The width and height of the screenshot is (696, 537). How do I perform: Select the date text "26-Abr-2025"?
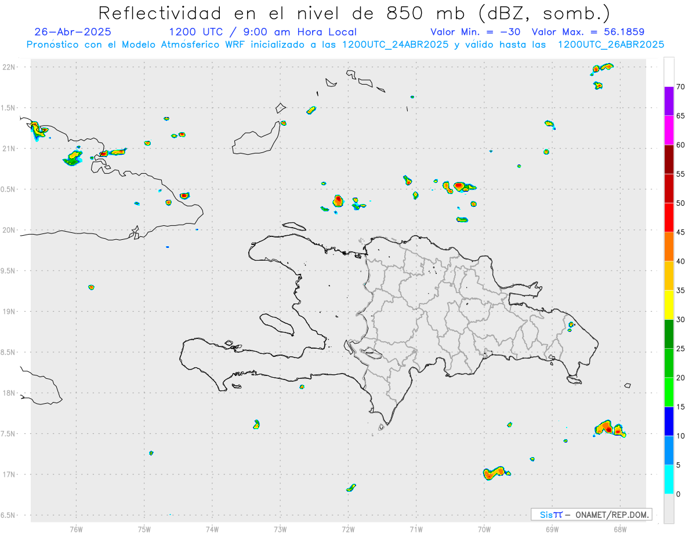72,32
